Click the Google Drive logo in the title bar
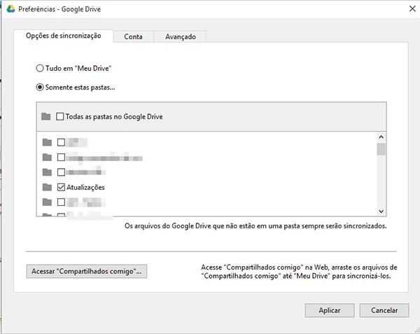420x334 pixels. 10,9
